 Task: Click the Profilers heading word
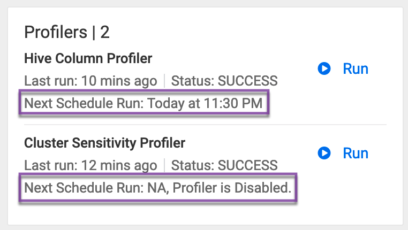[x=56, y=33]
